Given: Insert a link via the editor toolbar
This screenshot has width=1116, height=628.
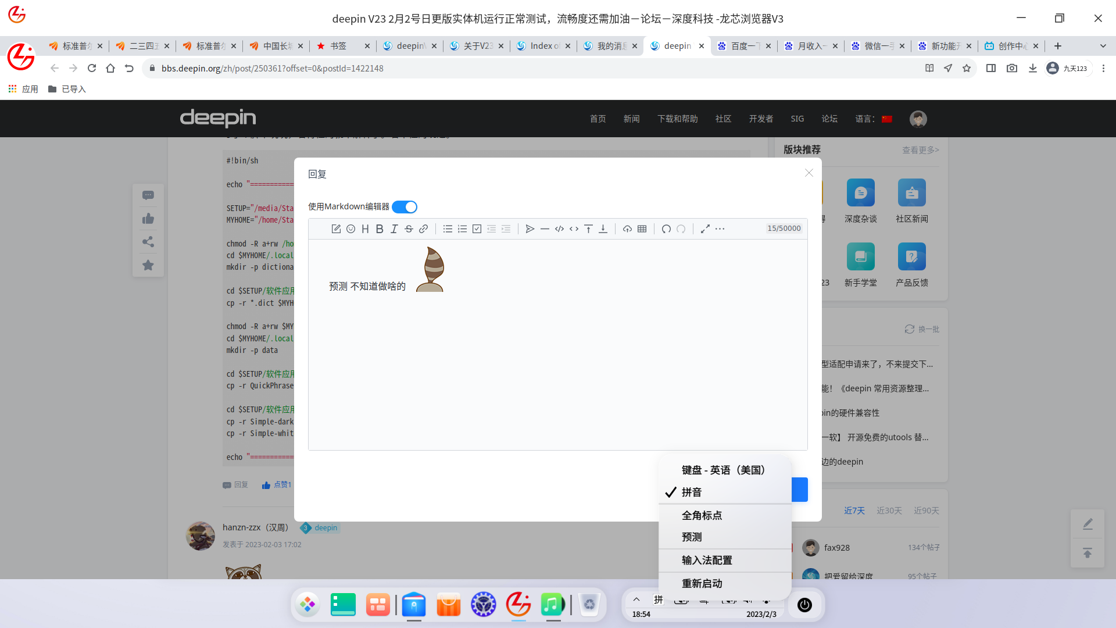Looking at the screenshot, I should coord(424,229).
